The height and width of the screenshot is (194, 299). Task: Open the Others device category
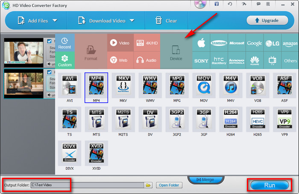point(290,61)
